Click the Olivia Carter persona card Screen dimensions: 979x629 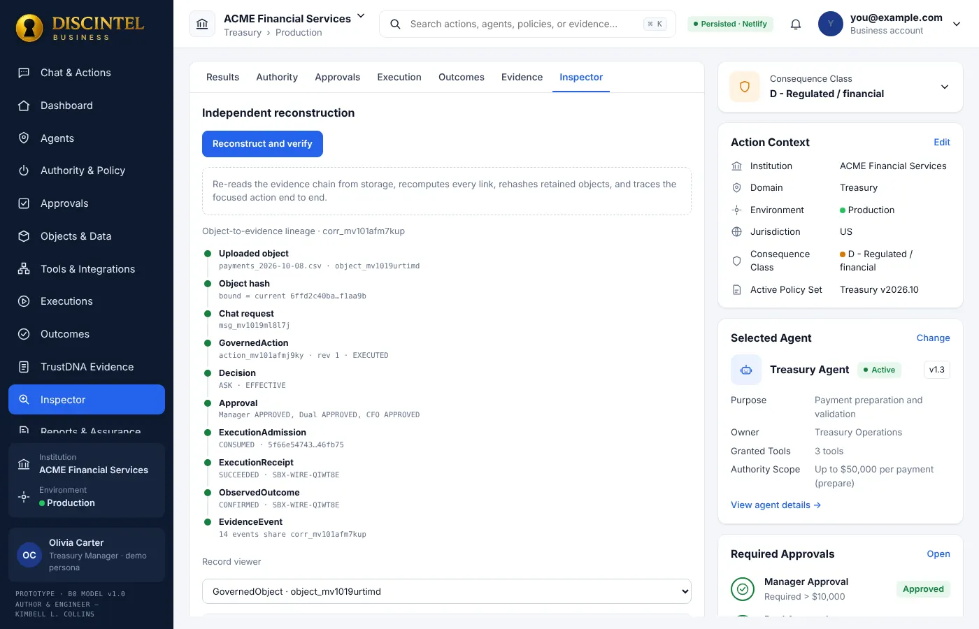pos(87,555)
